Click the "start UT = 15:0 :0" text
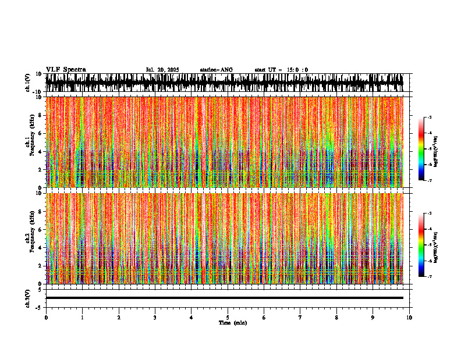Screen dimensions: 461x356 281,70
